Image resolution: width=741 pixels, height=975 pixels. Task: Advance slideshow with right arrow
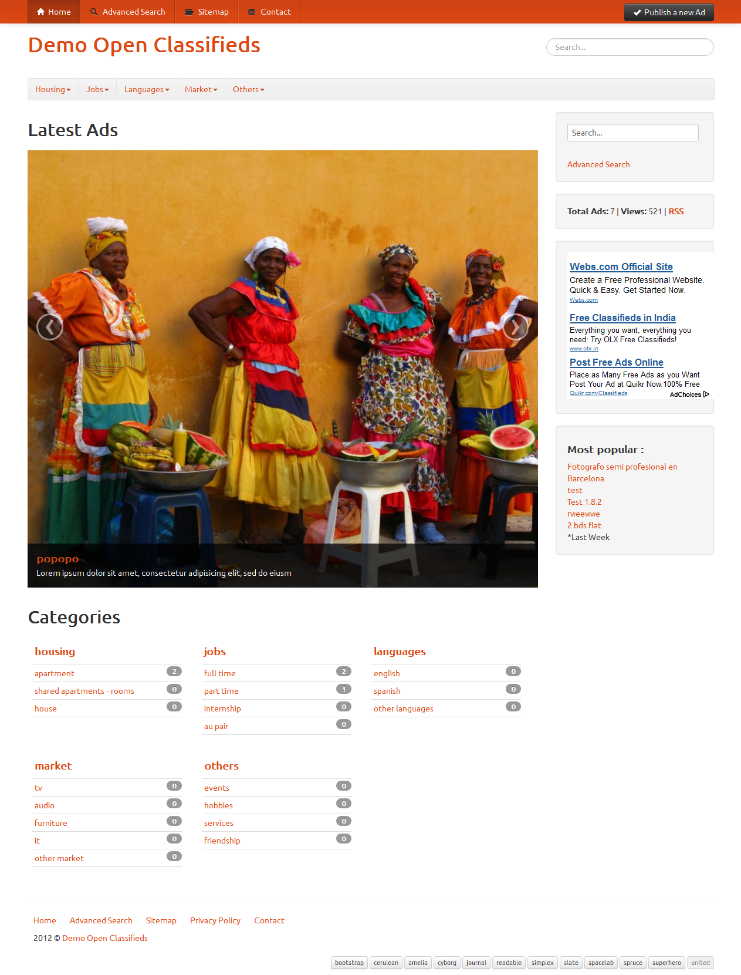click(515, 328)
